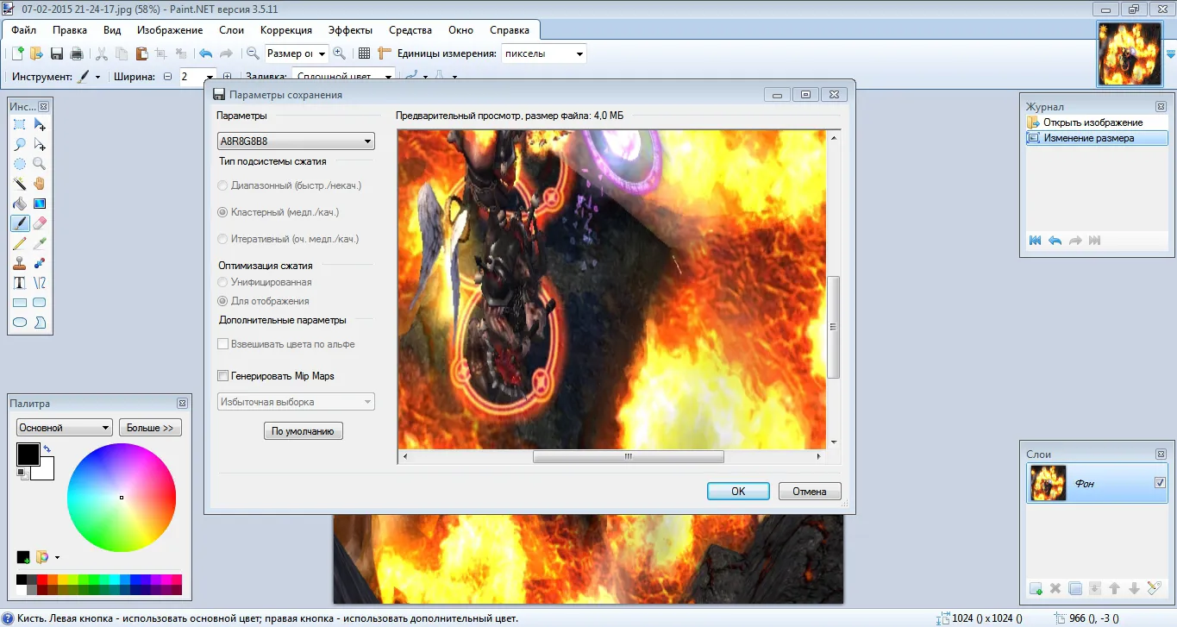Open the Избыточная выборка dropdown
Screen dimensions: 1177x627
click(x=296, y=402)
